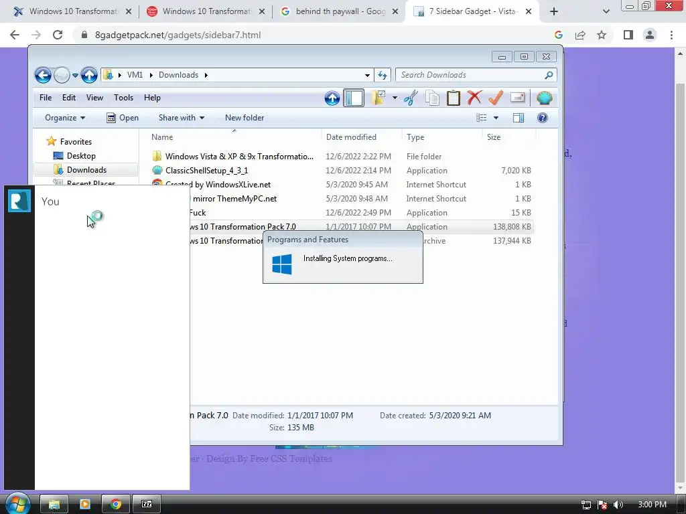Click the Copy pages icon
The height and width of the screenshot is (514, 686).
[x=432, y=98]
